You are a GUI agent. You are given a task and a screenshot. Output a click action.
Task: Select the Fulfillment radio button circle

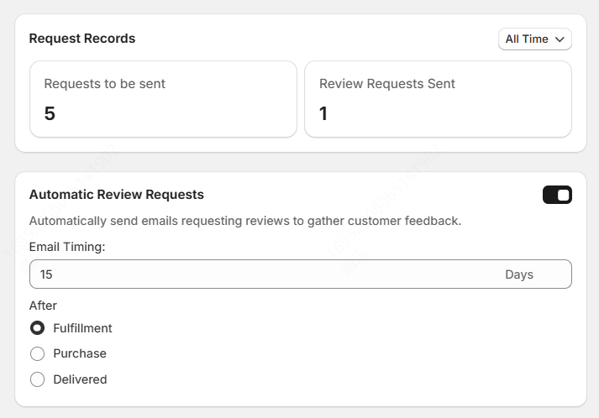pos(37,328)
